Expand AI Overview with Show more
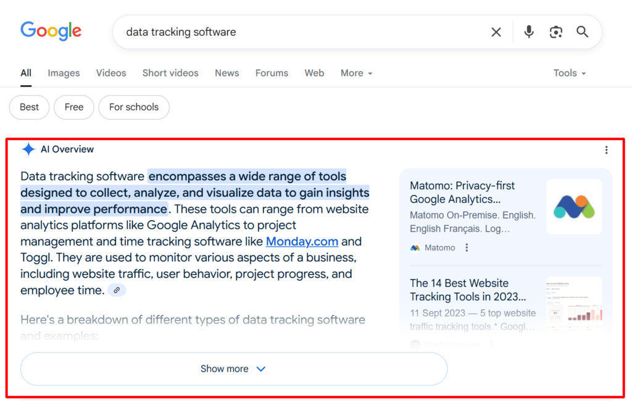The width and height of the screenshot is (632, 409). (x=234, y=369)
